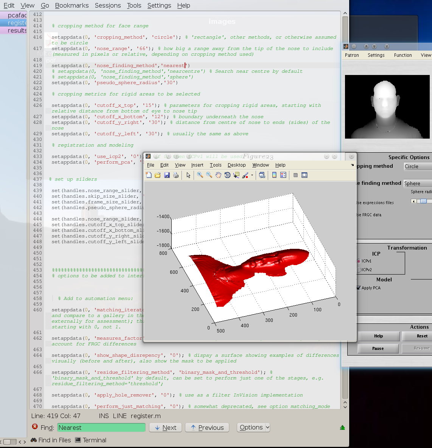
Task: Save the figure using the floppy disk icon
Action: pos(167,175)
